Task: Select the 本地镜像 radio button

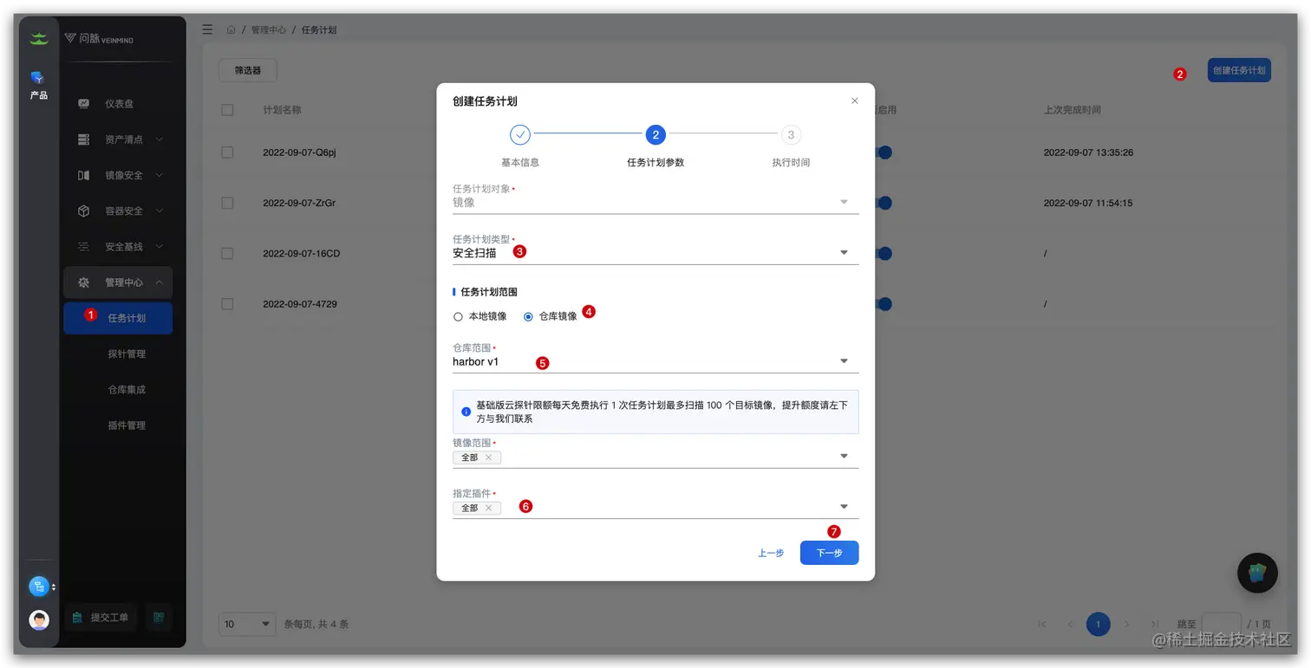Action: click(458, 317)
